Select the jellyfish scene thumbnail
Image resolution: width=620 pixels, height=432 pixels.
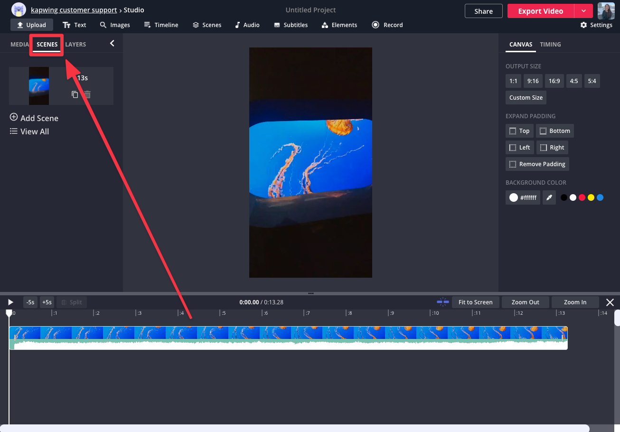[x=39, y=86]
